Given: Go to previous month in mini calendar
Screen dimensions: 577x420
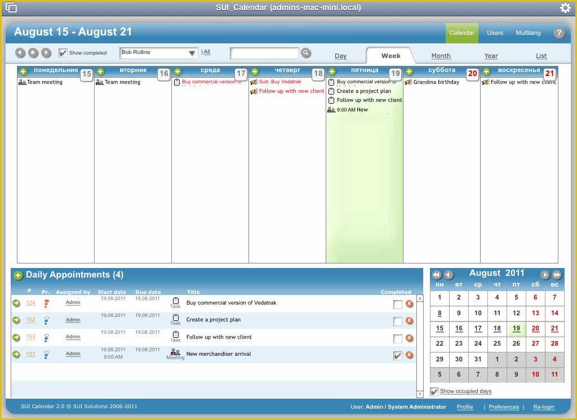Looking at the screenshot, I should coord(449,275).
